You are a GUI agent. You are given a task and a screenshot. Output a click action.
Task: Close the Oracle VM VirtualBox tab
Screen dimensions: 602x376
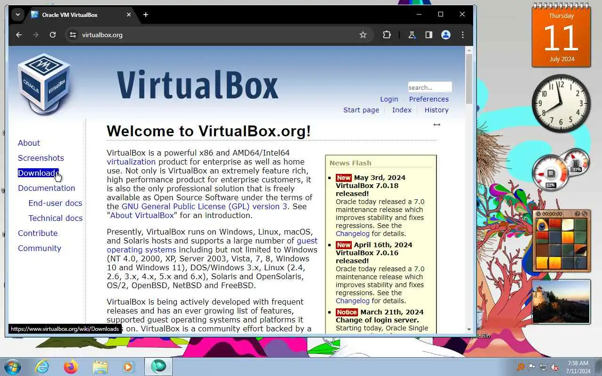(129, 15)
